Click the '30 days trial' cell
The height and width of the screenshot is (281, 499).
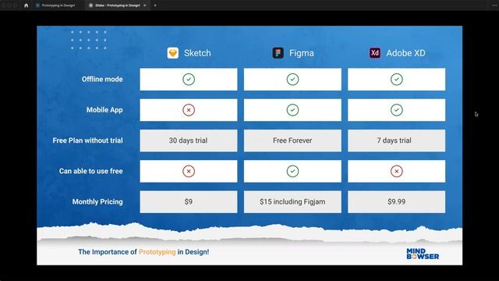189,140
